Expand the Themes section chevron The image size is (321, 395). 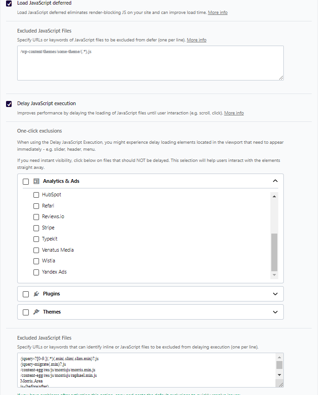coord(275,312)
